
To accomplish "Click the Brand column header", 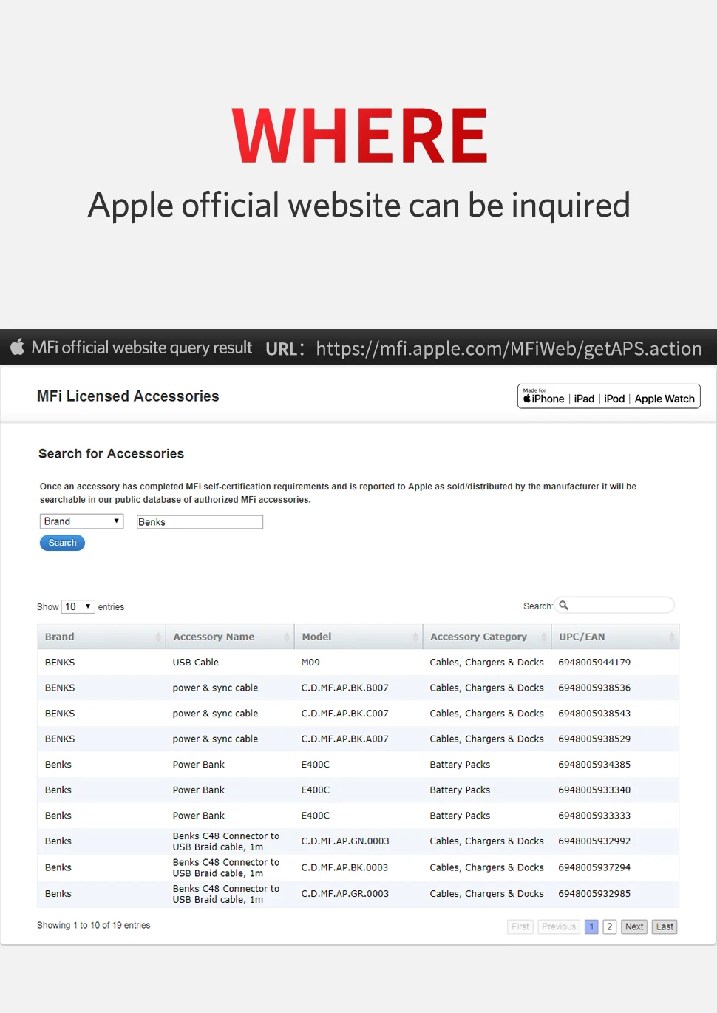I will (x=101, y=637).
